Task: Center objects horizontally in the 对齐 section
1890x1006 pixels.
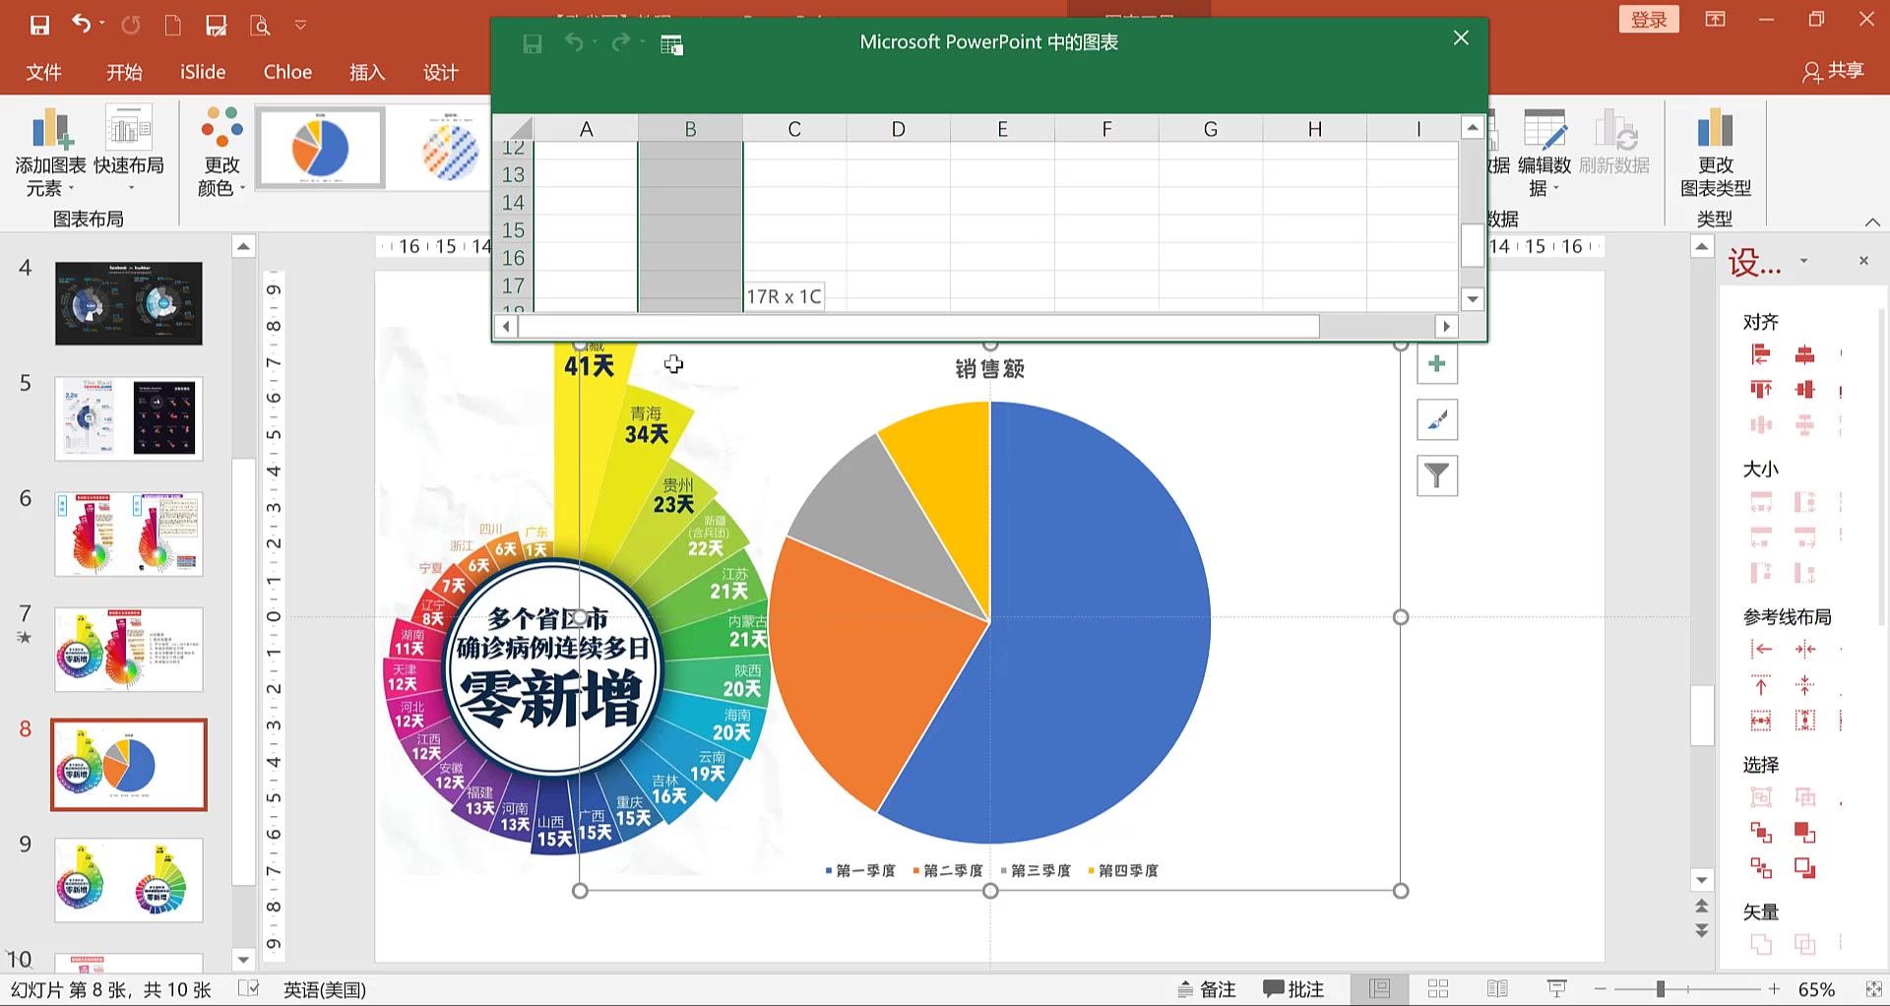Action: 1804,354
